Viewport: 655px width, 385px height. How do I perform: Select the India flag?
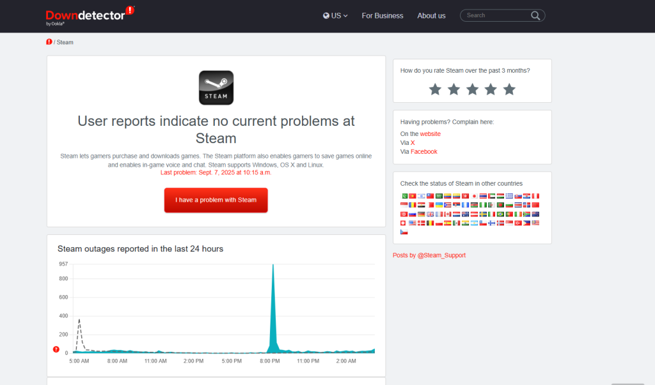[466, 223]
